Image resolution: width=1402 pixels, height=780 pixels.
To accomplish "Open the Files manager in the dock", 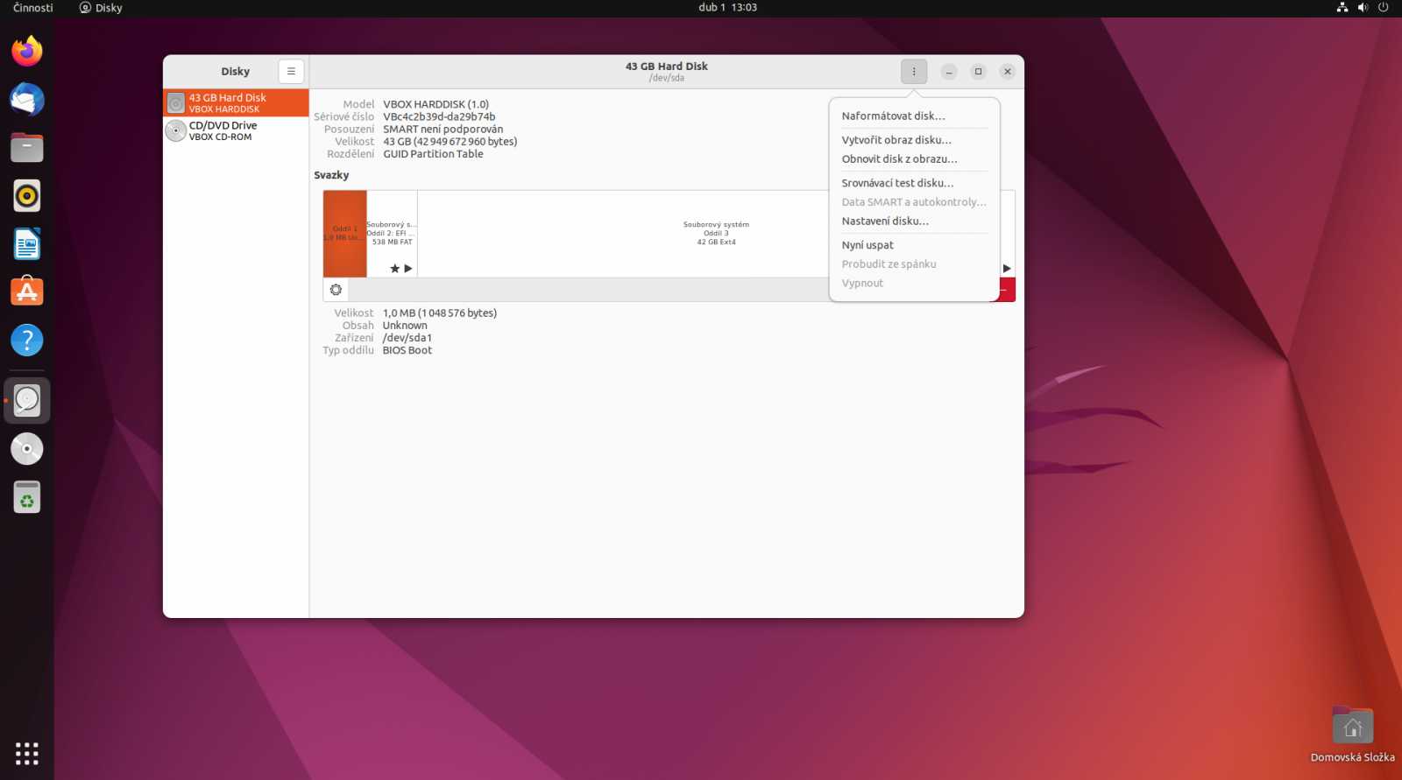I will [x=27, y=147].
